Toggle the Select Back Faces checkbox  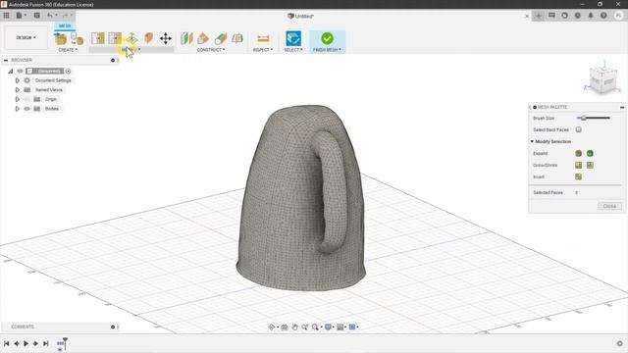pos(578,129)
